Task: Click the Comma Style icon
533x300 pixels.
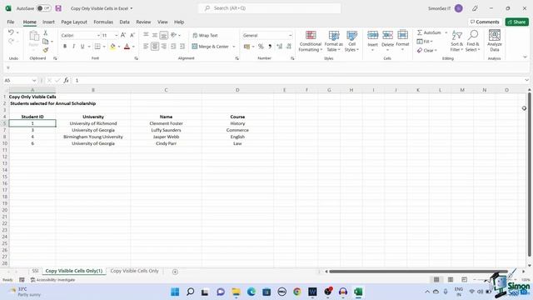Action: click(270, 47)
